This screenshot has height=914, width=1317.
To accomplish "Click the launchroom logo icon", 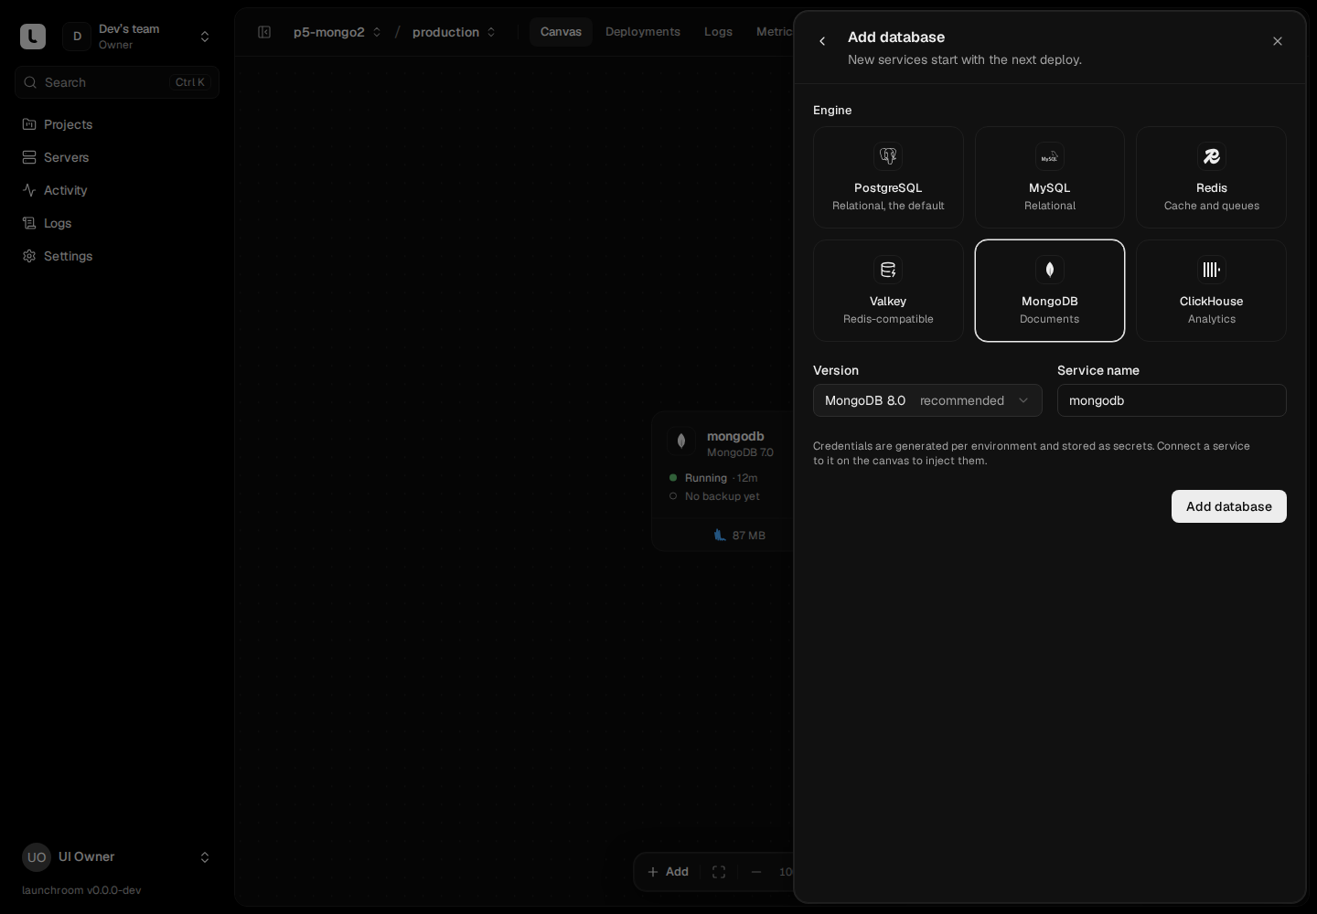I will pos(33,37).
